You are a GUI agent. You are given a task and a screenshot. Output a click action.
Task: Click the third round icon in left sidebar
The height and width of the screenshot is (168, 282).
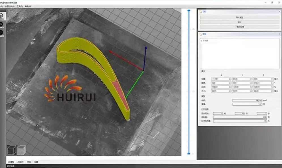pos(2,32)
